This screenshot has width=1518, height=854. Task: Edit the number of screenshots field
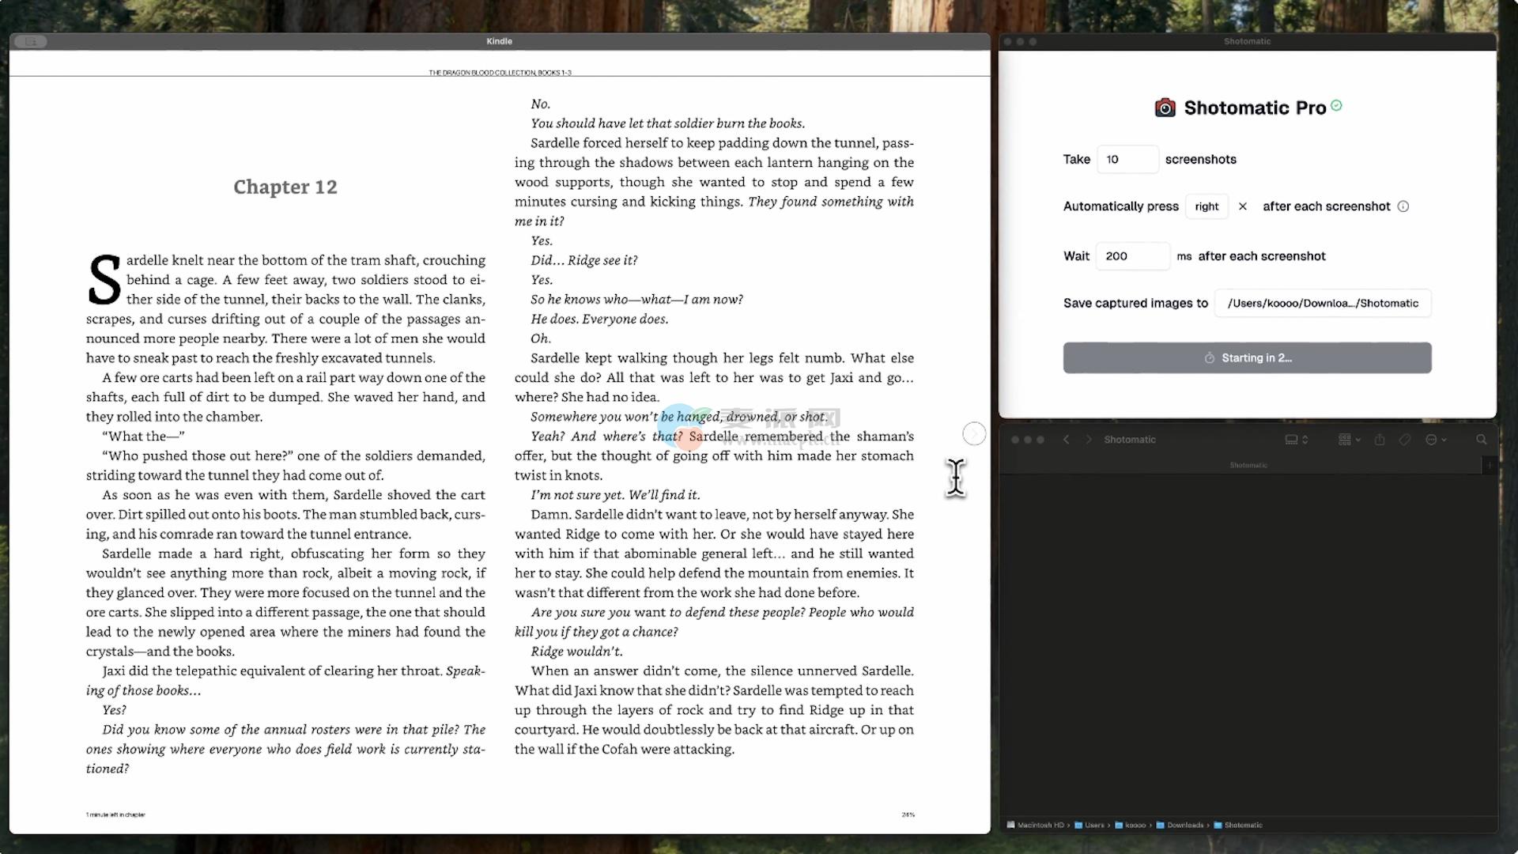[1127, 159]
